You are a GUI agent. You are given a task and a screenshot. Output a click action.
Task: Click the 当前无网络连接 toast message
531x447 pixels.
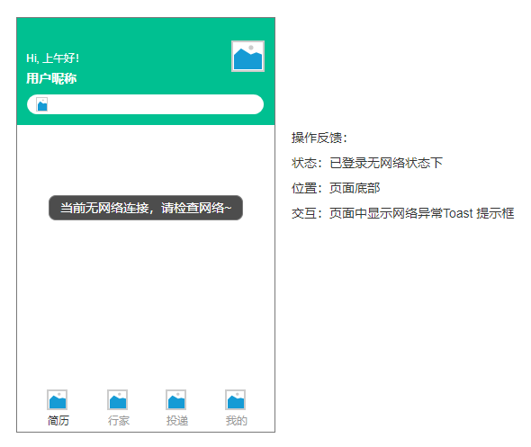tap(146, 208)
